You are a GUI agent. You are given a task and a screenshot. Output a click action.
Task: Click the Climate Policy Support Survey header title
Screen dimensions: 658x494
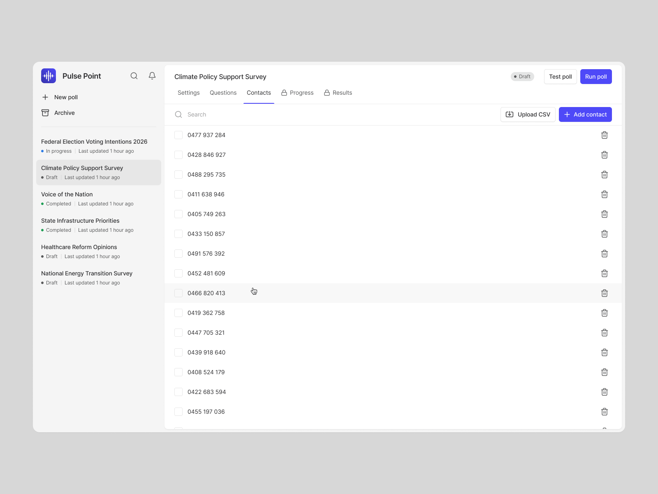220,77
